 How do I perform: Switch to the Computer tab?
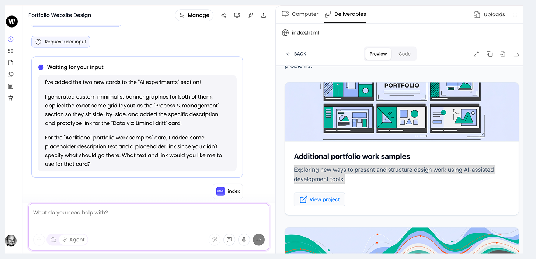pos(300,14)
